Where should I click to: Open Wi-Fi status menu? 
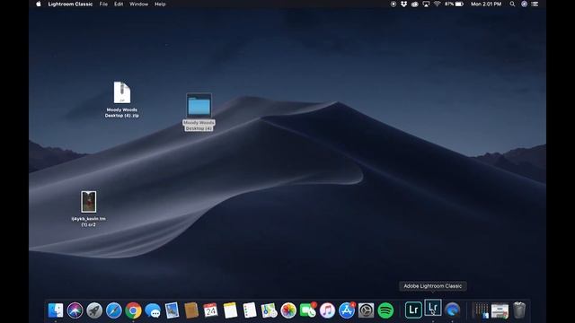click(x=437, y=4)
